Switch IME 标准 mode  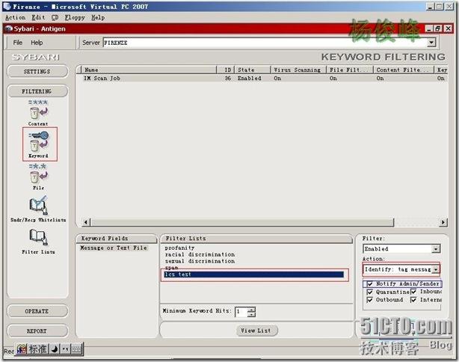(x=38, y=349)
